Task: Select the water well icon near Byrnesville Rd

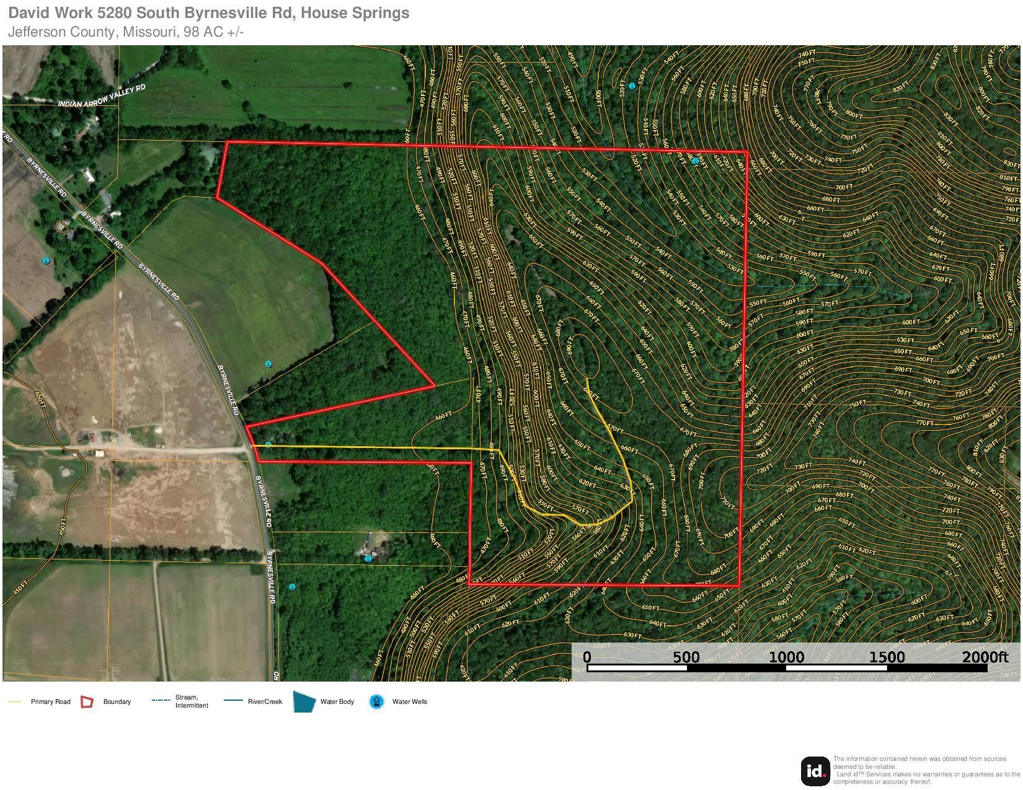Action: (x=268, y=444)
